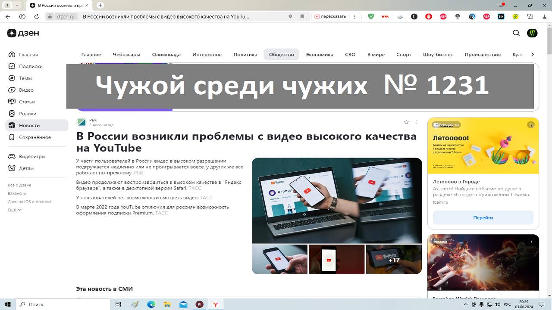The height and width of the screenshot is (310, 552).
Task: Open the Дзен на iOS и Android link
Action: click(29, 201)
